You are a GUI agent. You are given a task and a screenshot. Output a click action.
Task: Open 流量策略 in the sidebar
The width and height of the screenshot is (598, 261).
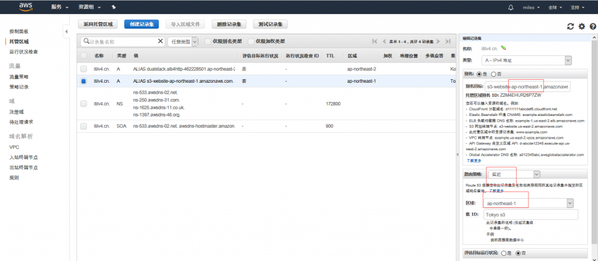pos(19,77)
